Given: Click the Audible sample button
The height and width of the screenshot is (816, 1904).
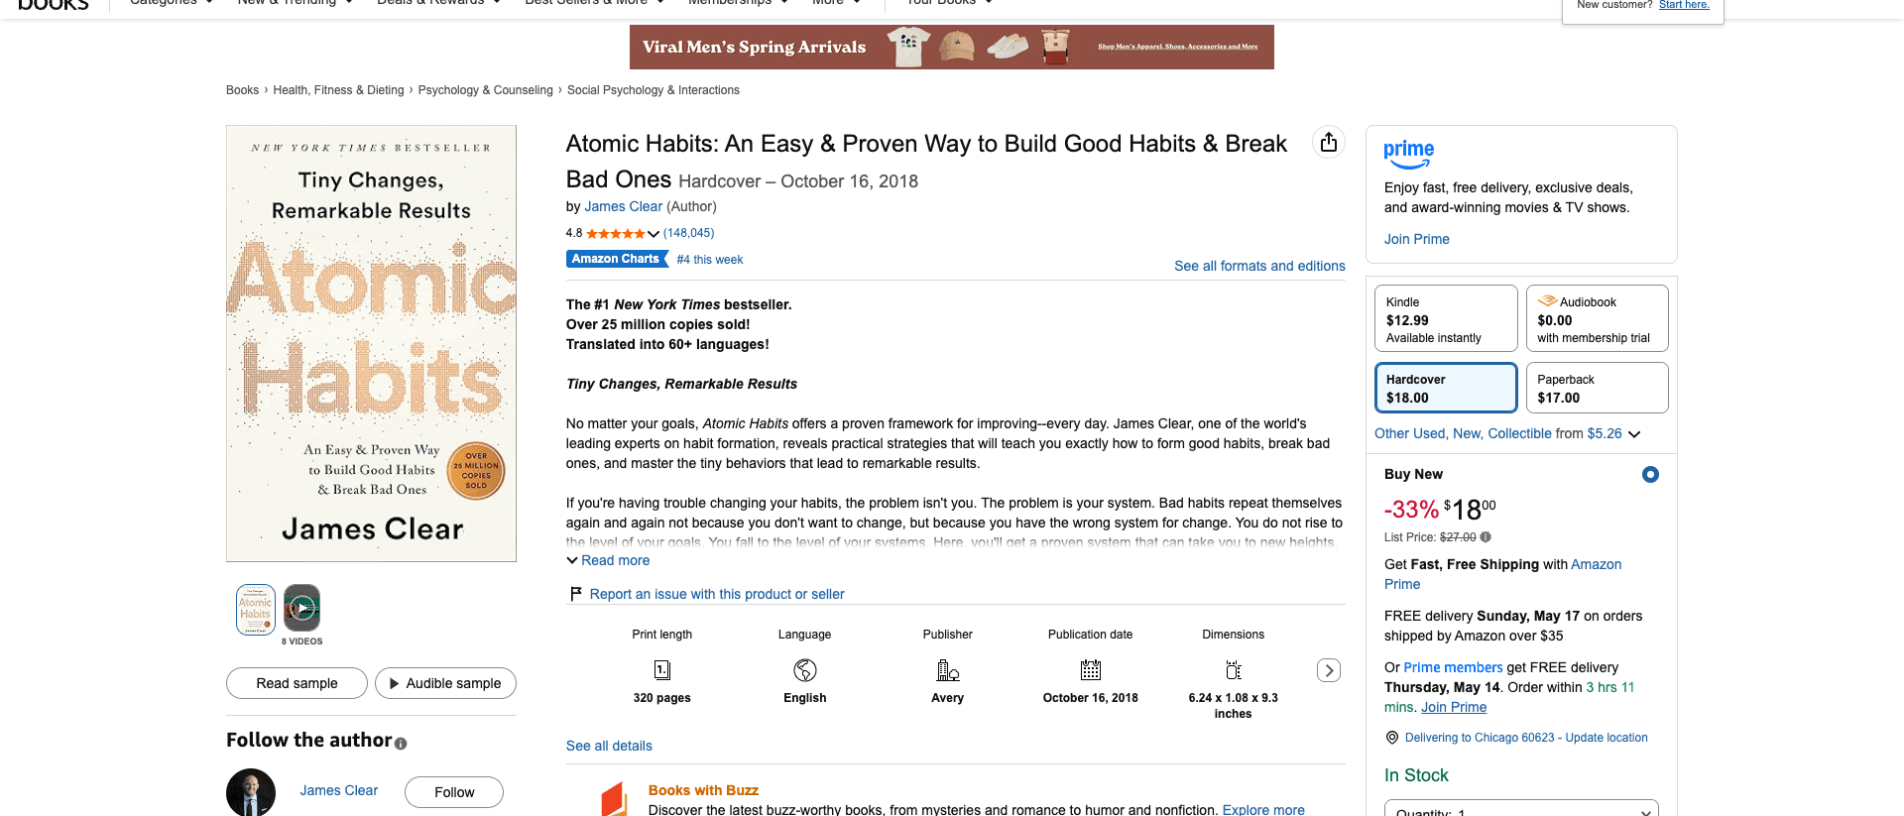Looking at the screenshot, I should pyautogui.click(x=445, y=683).
